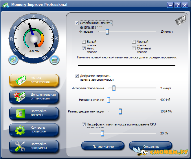Click the Низкое значение slider handle
This screenshot has height=159, width=191.
[109, 100]
